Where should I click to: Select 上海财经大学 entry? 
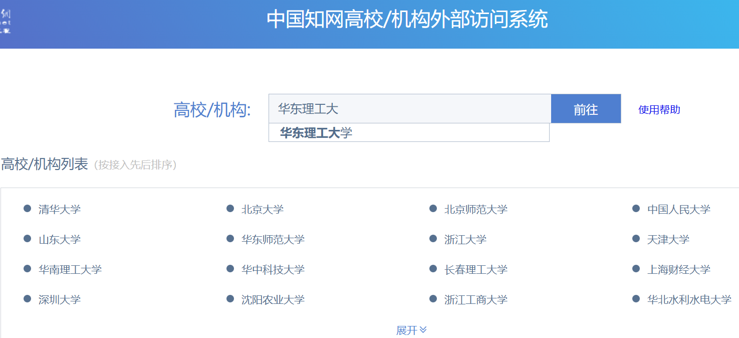679,269
